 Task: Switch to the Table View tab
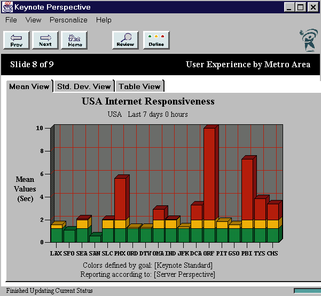point(139,86)
